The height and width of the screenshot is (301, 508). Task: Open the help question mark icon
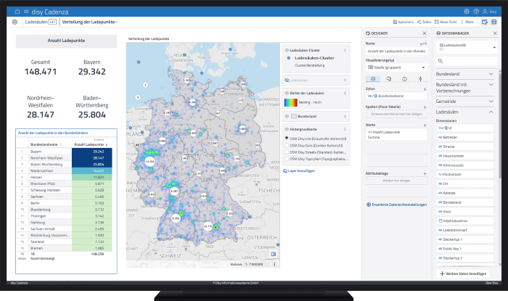pos(476,12)
